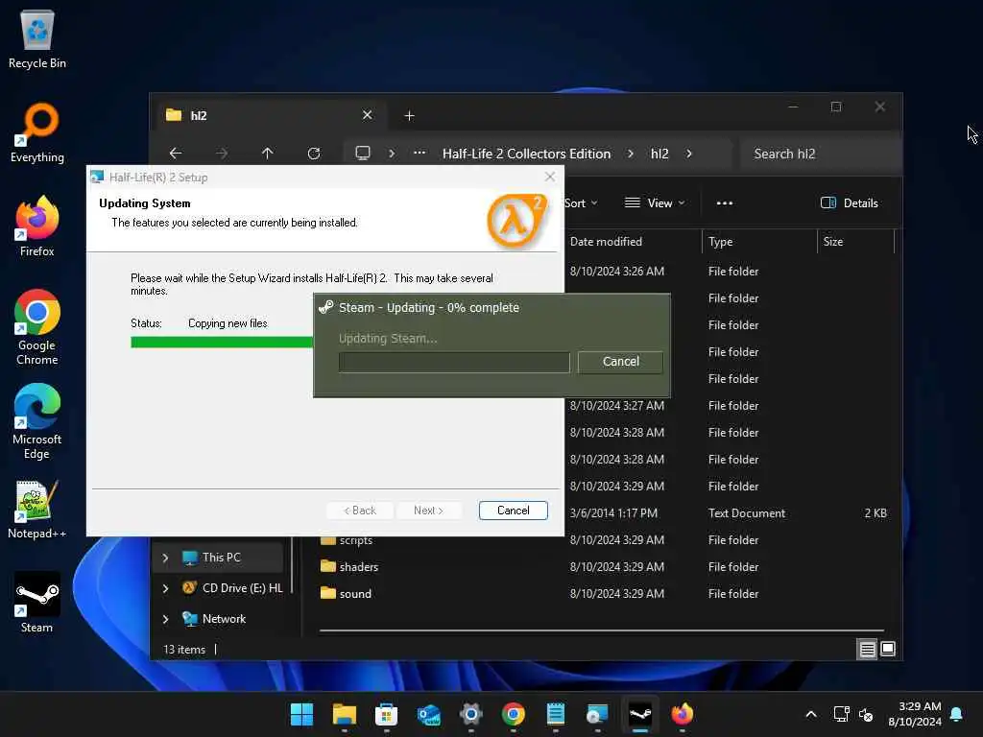Open the network status tray icon
This screenshot has height=737, width=983.
[841, 714]
